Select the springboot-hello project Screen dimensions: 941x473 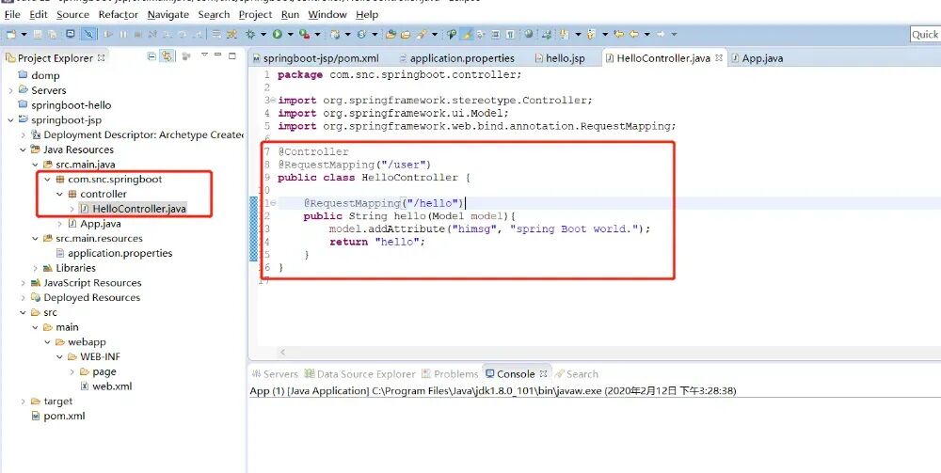point(65,105)
